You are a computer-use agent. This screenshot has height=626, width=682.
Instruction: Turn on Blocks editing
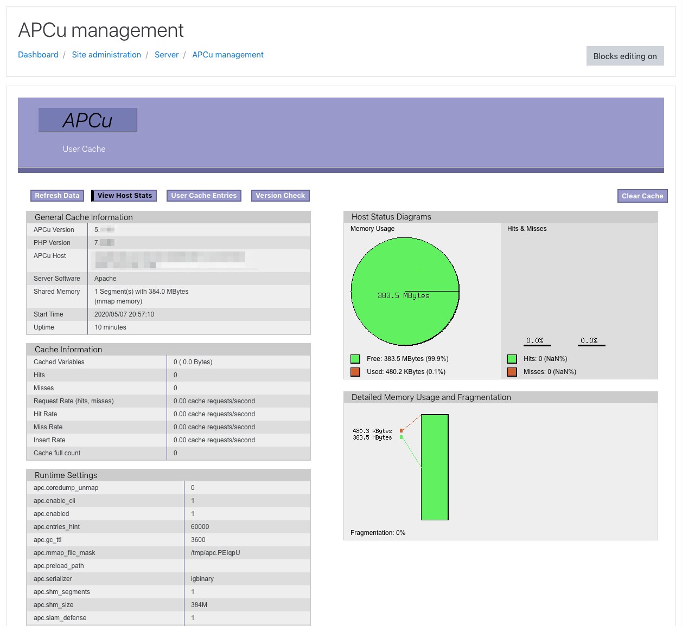tap(625, 56)
